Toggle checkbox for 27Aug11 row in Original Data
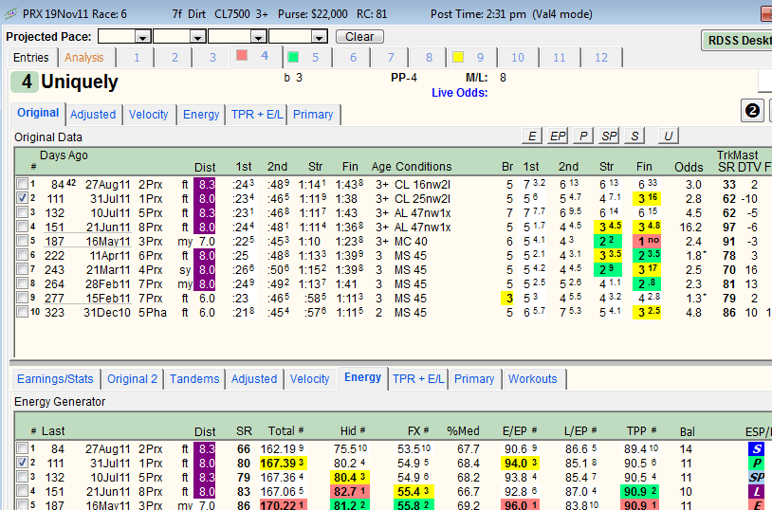The image size is (772, 510). pos(22,184)
